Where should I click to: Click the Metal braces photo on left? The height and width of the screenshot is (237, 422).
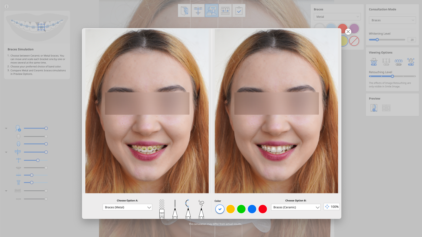(147, 111)
